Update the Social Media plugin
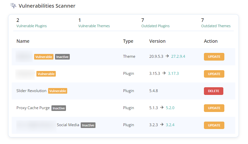Viewport: 248px width, 144px height. pyautogui.click(x=214, y=125)
